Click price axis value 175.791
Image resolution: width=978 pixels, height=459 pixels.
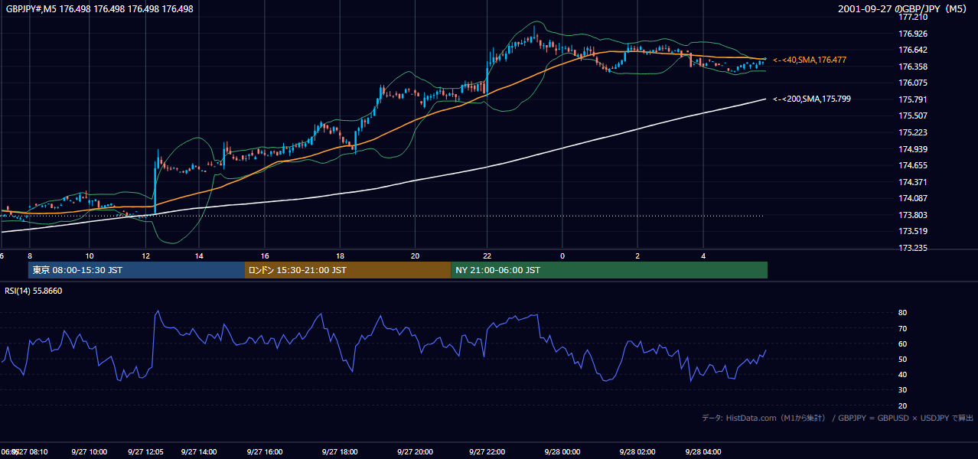913,99
